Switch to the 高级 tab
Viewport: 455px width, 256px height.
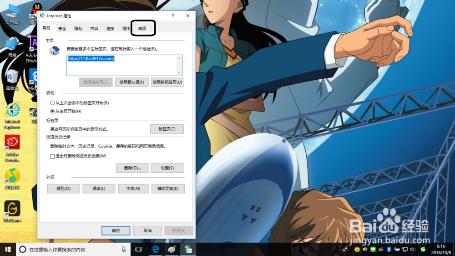tap(142, 29)
